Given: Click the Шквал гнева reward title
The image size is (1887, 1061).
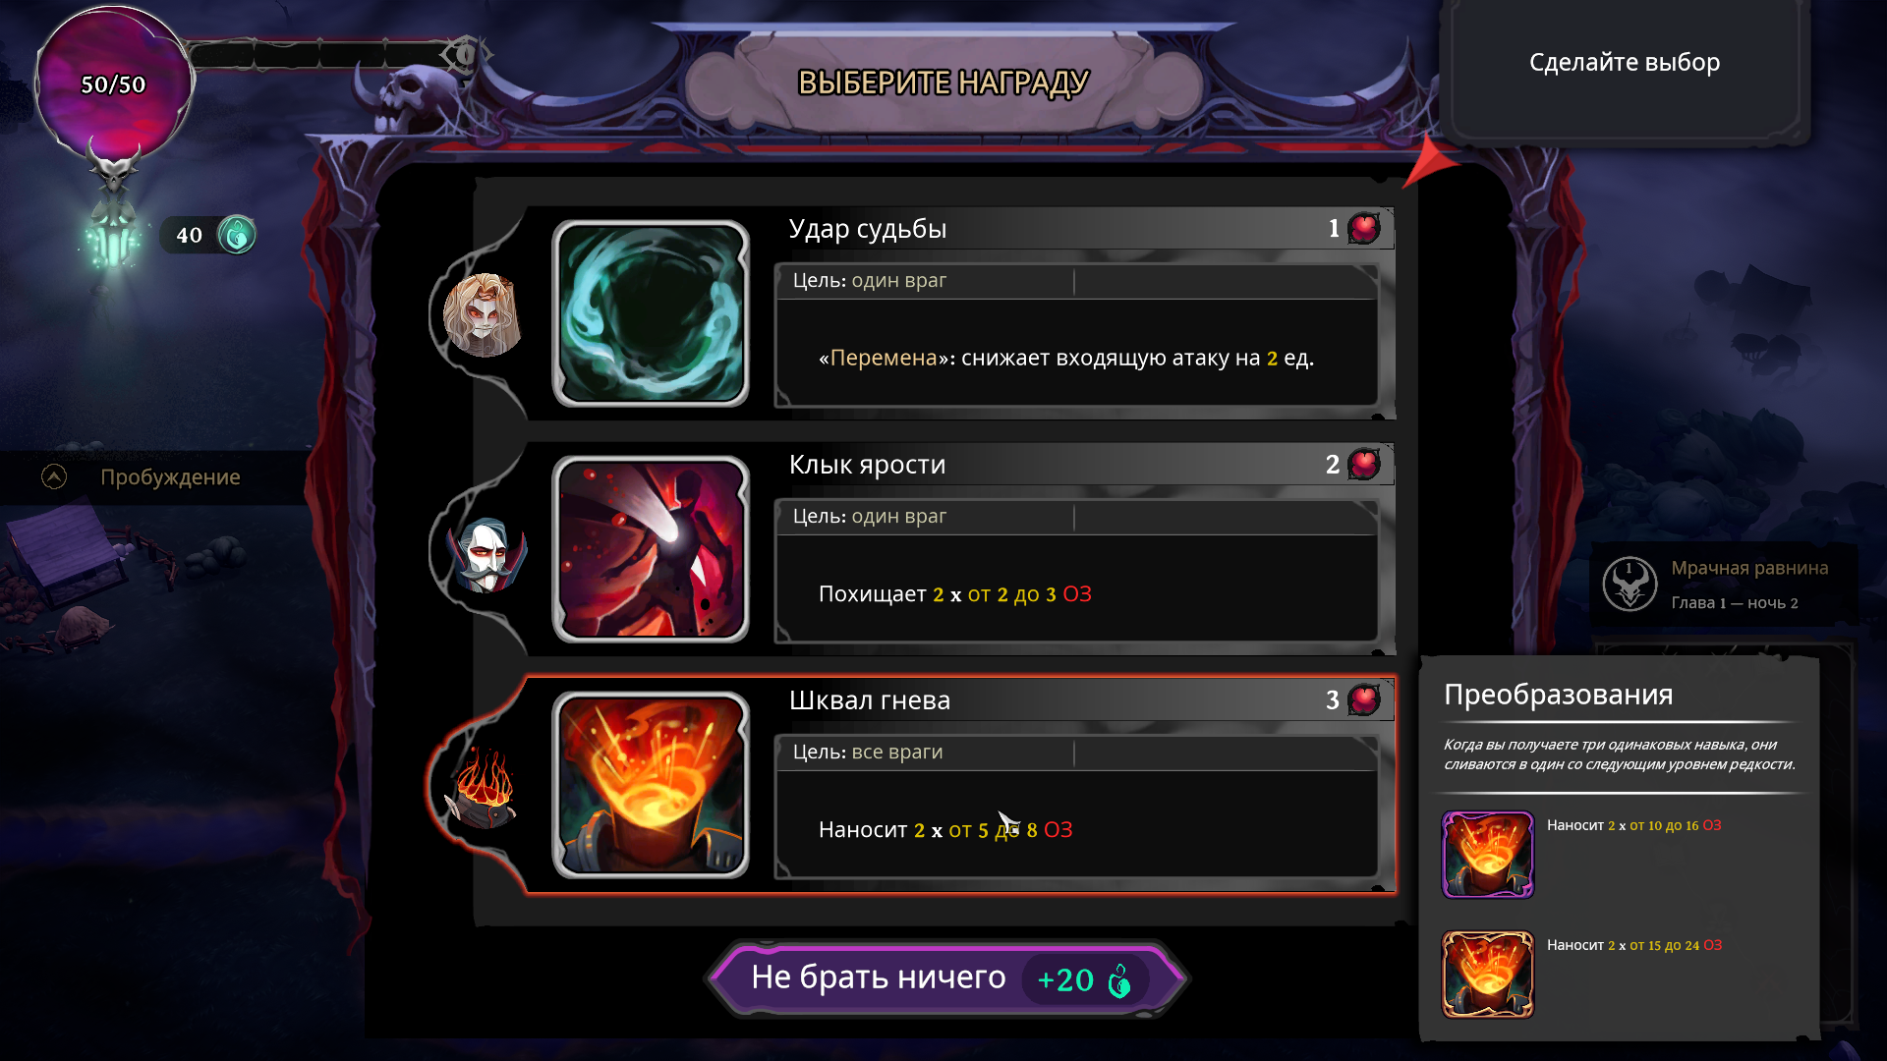Looking at the screenshot, I should [x=870, y=700].
